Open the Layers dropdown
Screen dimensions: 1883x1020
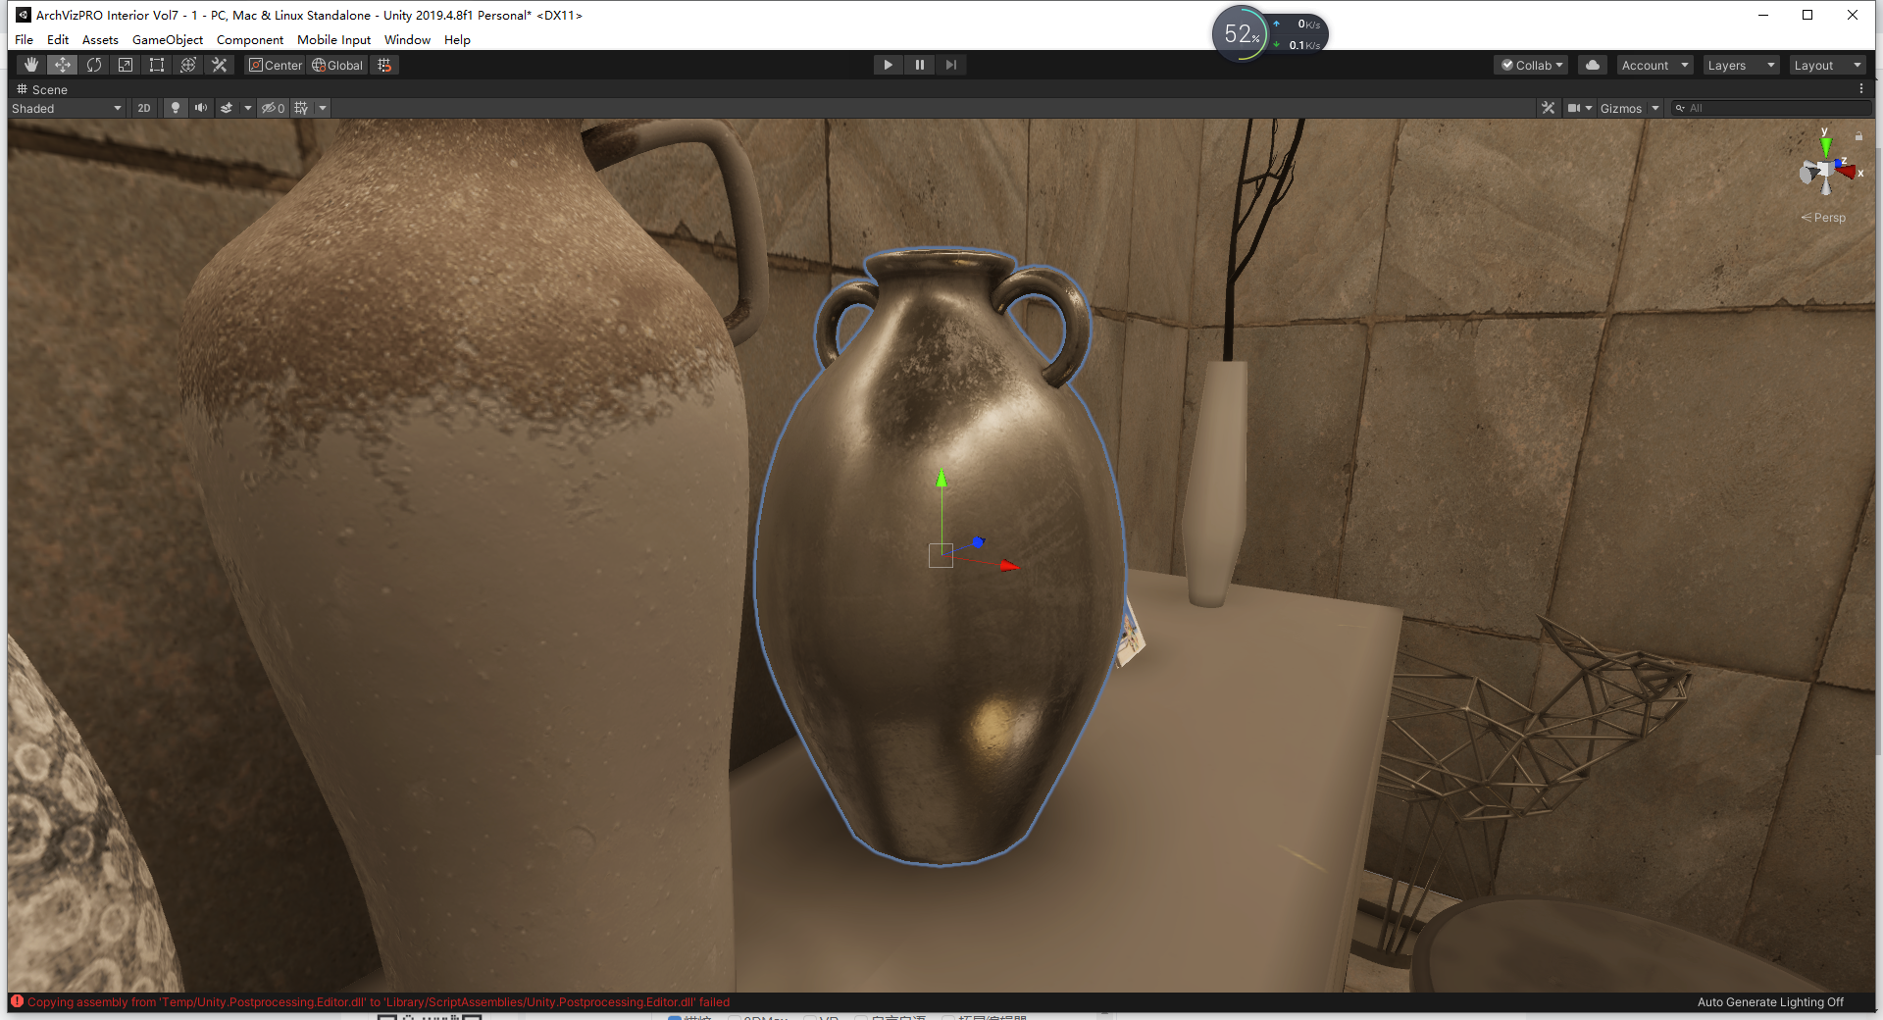pos(1741,65)
